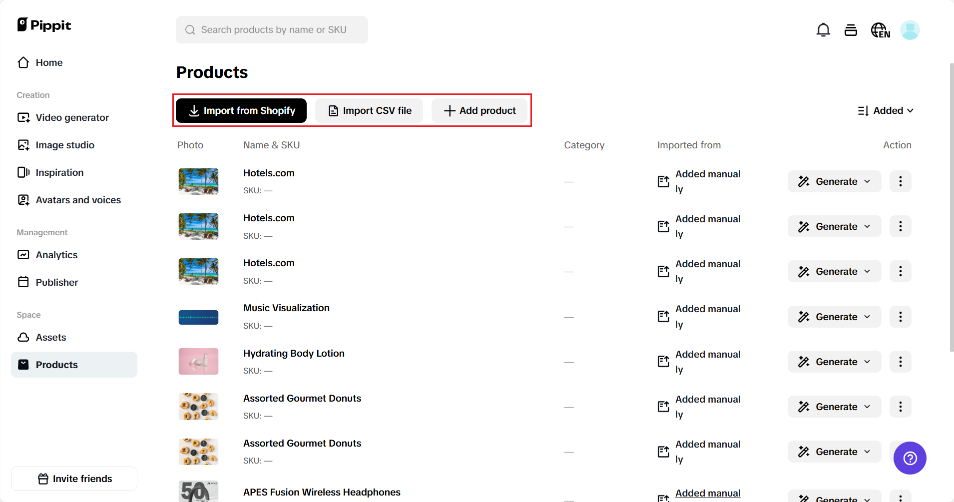Open the three-dot menu for Assorted Gourmet Donuts

(x=901, y=407)
